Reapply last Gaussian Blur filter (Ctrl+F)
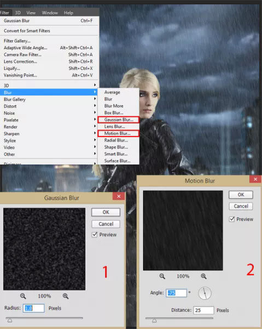This screenshot has width=262, height=329. tap(49, 21)
